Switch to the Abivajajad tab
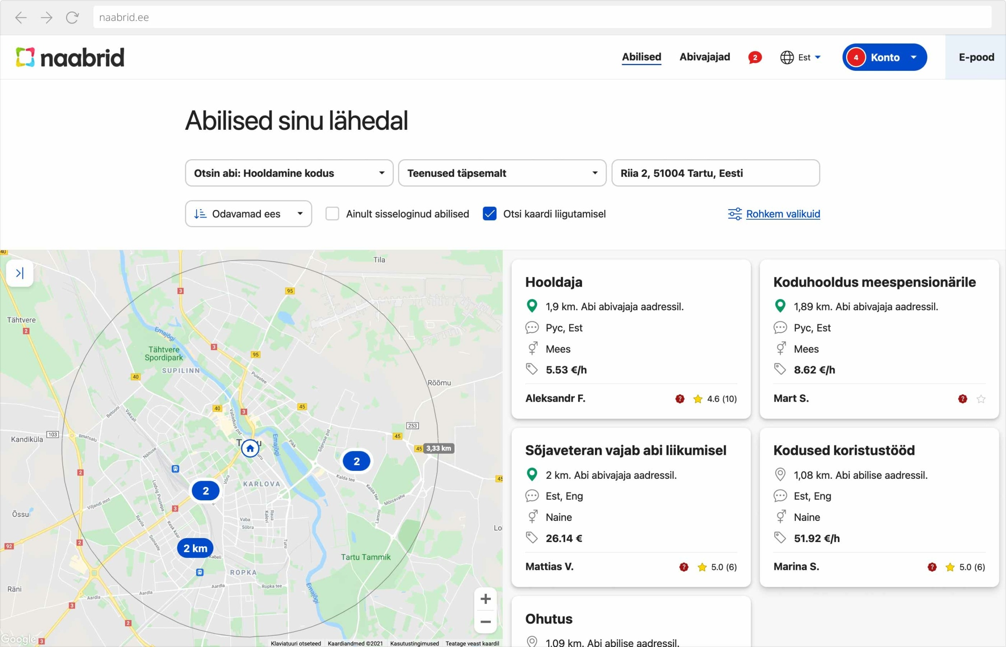Image resolution: width=1006 pixels, height=647 pixels. pyautogui.click(x=705, y=57)
